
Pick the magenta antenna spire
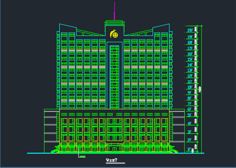tap(114, 11)
